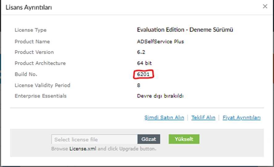Click the product version value 6.2

click(x=141, y=52)
